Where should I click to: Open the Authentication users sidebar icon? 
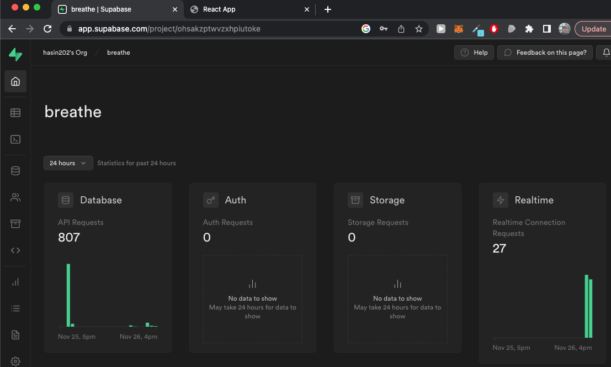(x=15, y=197)
